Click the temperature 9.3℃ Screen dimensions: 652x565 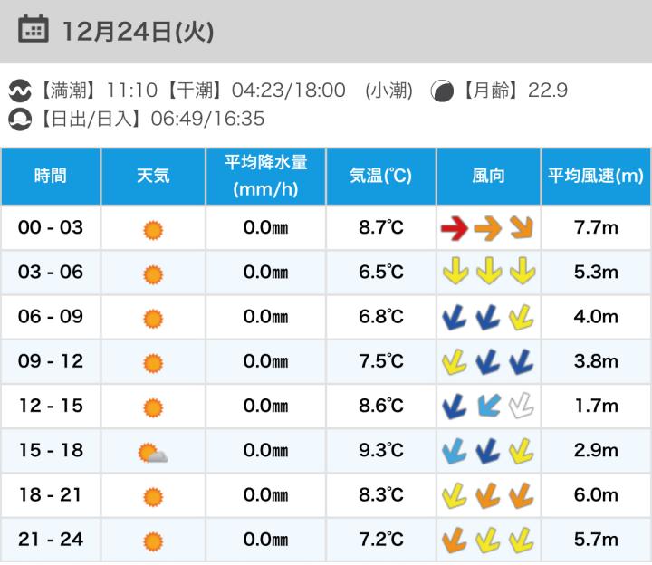click(381, 450)
